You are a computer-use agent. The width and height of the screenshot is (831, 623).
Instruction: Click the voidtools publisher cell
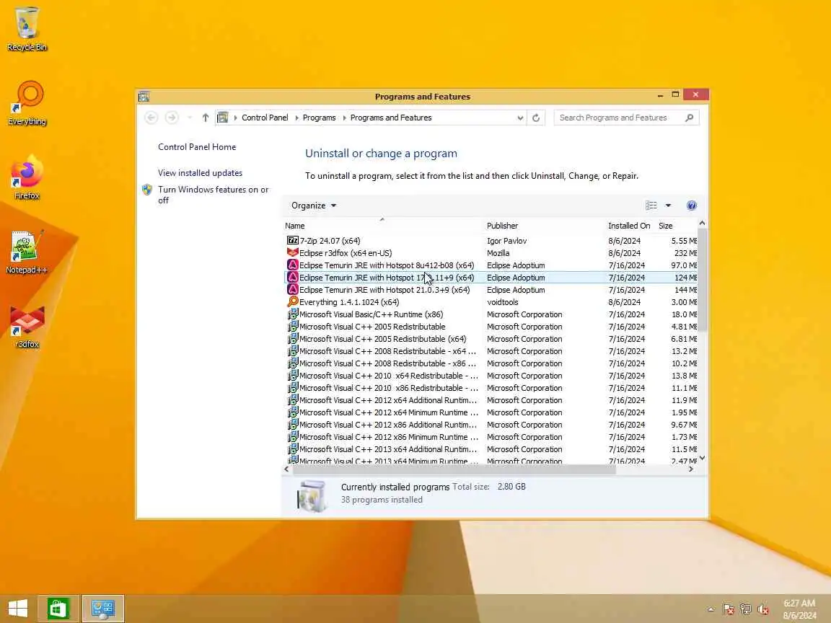click(502, 302)
